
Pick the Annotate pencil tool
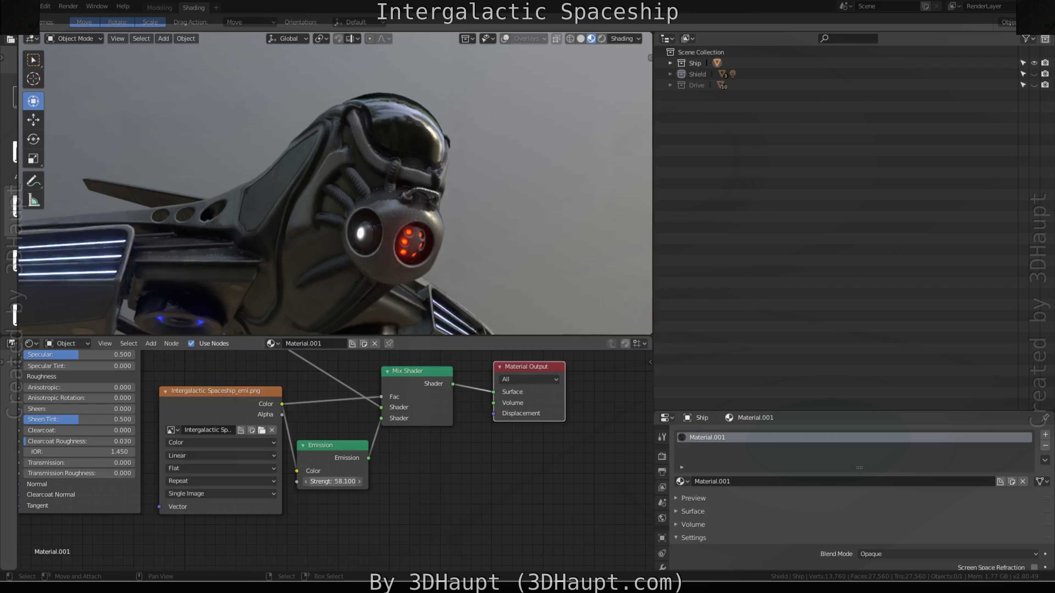click(33, 181)
